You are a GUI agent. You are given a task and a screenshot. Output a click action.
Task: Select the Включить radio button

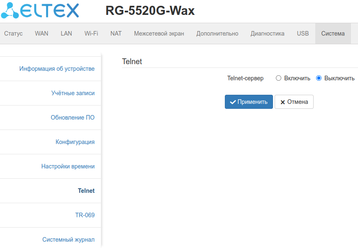point(278,78)
